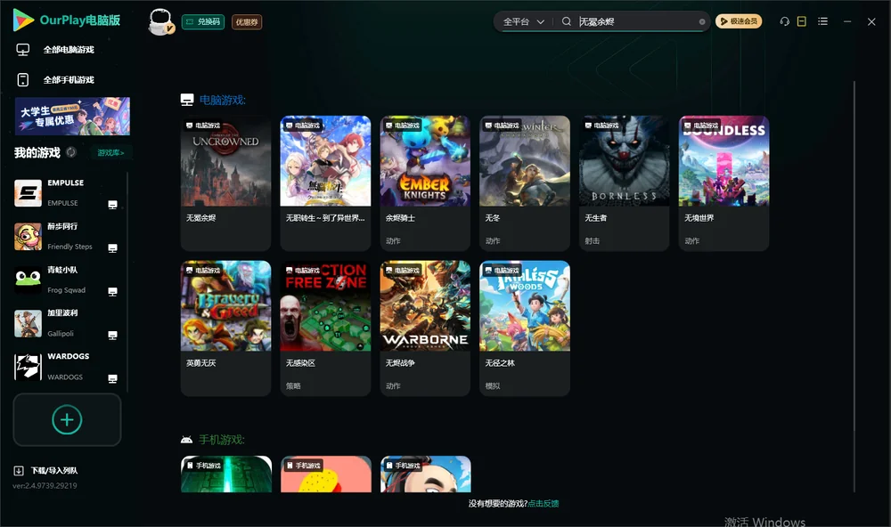Clear the search box text
Screen dimensions: 891x527
pos(702,21)
